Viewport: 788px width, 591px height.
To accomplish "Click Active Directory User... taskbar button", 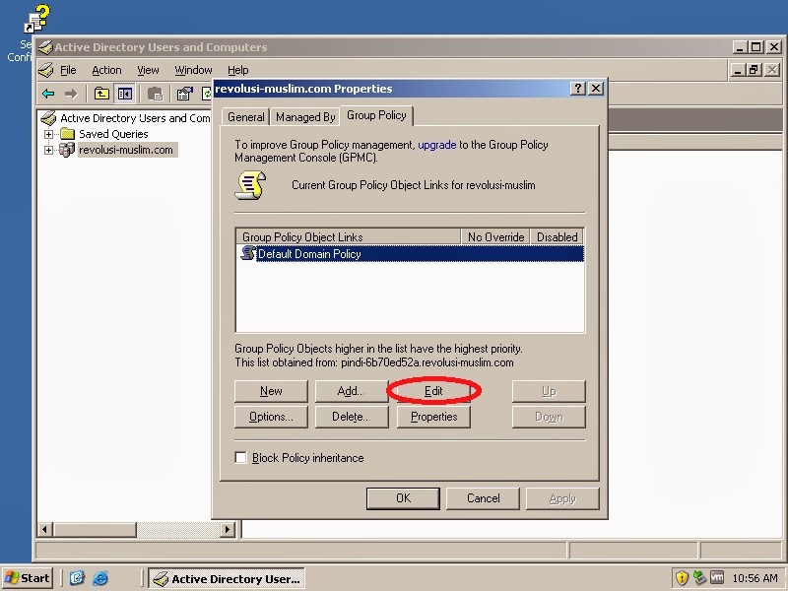I will (x=227, y=578).
